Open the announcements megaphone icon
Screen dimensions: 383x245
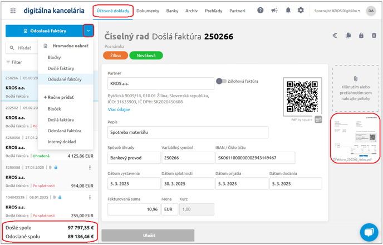(274, 10)
